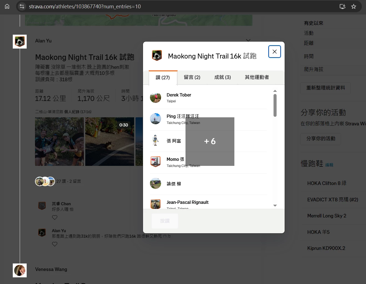Click the kudos list scrollbar up arrow

click(275, 91)
